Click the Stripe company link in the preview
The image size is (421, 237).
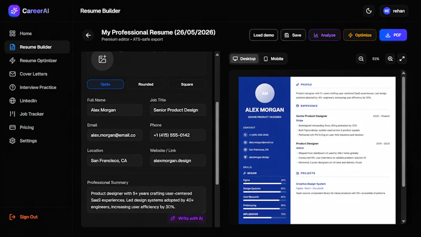coord(299,121)
